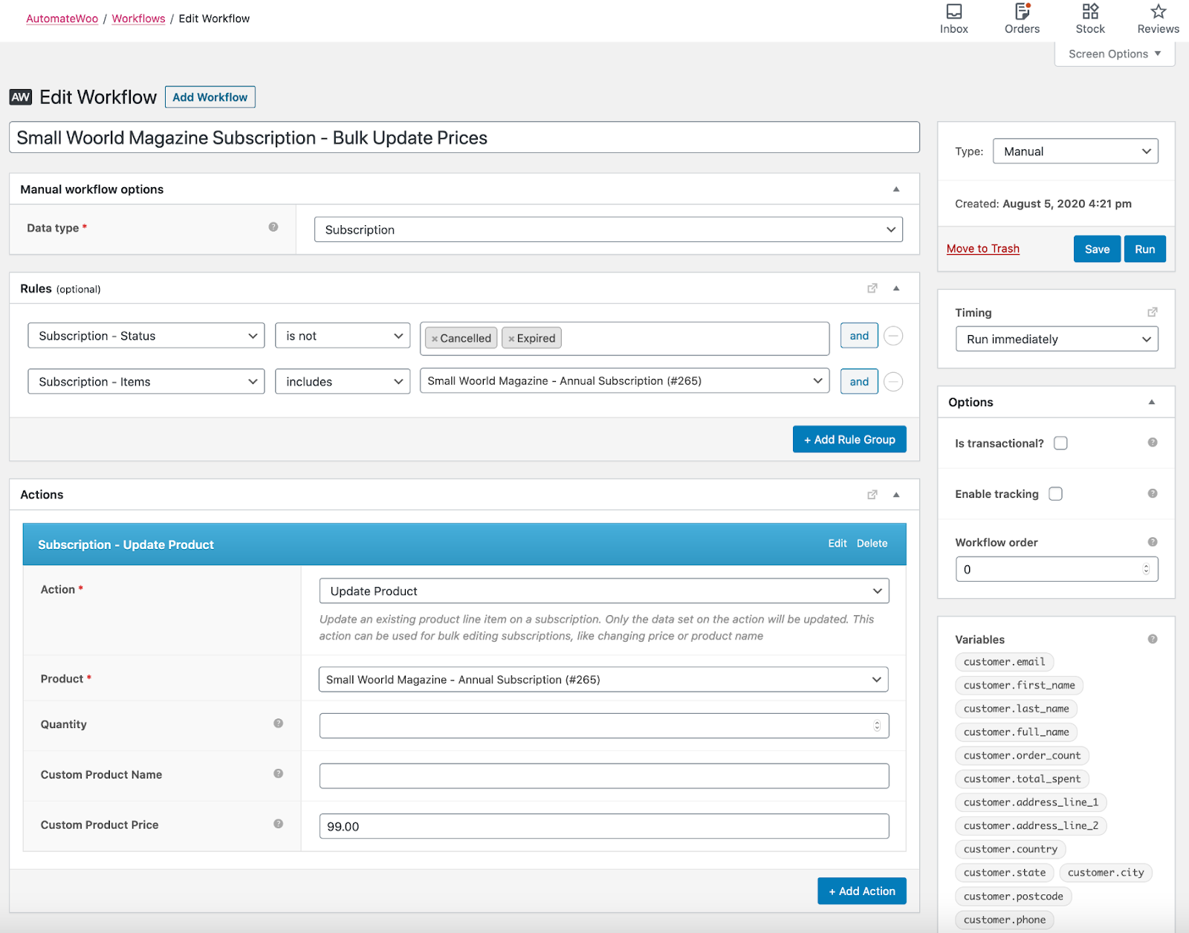1189x933 pixels.
Task: Show help for Data type field
Action: (x=273, y=227)
